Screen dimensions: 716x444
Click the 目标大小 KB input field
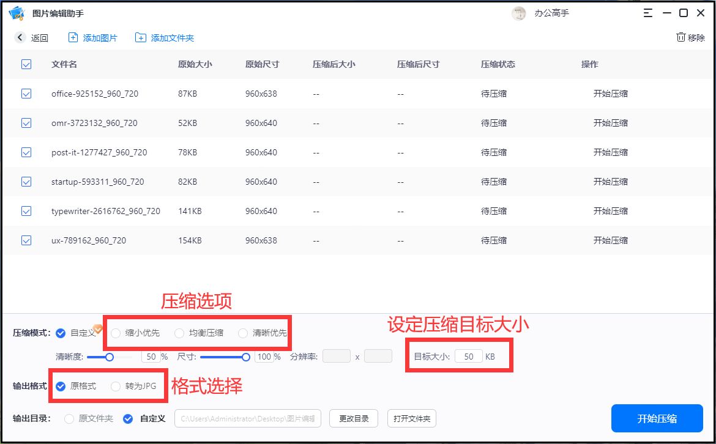tap(469, 355)
